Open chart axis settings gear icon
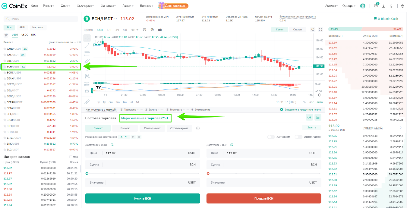This screenshot has height=208, width=407. click(x=319, y=95)
